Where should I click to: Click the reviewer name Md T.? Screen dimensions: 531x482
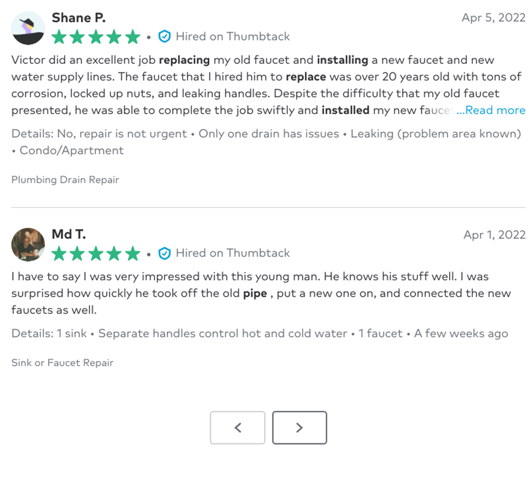[68, 234]
